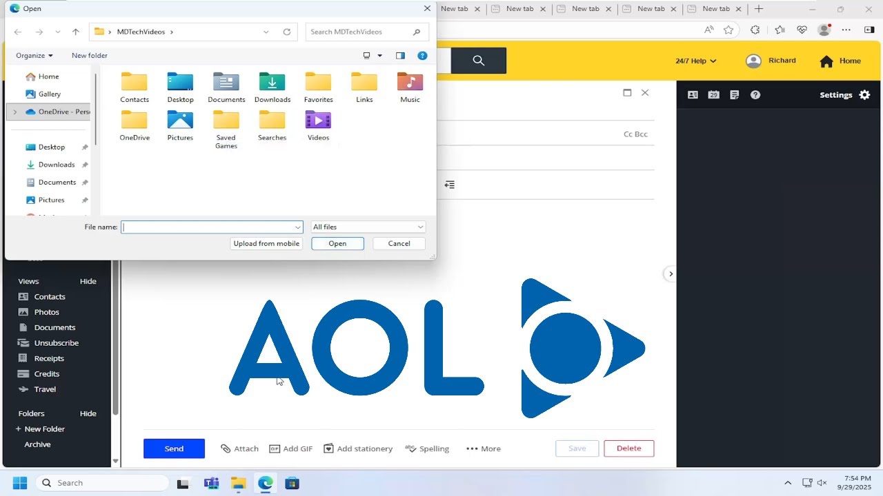883x496 pixels.
Task: Select the Saved Games folder
Action: (226, 130)
